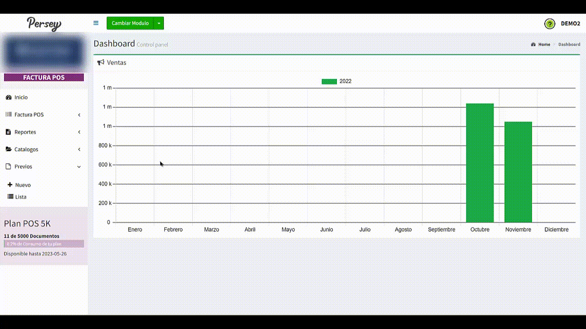Toggle the hamburger sidebar menu icon
Screen dimensions: 586x329
point(96,23)
